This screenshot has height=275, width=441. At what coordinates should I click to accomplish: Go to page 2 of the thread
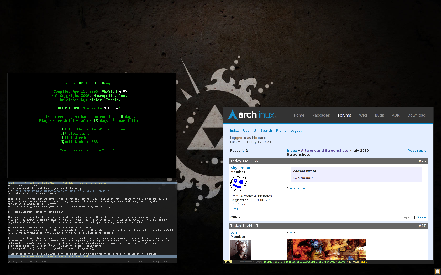(x=246, y=150)
